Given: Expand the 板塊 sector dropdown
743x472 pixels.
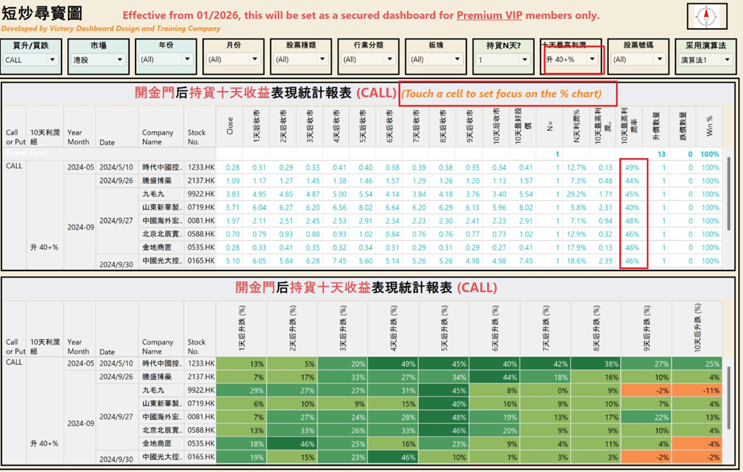Looking at the screenshot, I should click(x=457, y=60).
